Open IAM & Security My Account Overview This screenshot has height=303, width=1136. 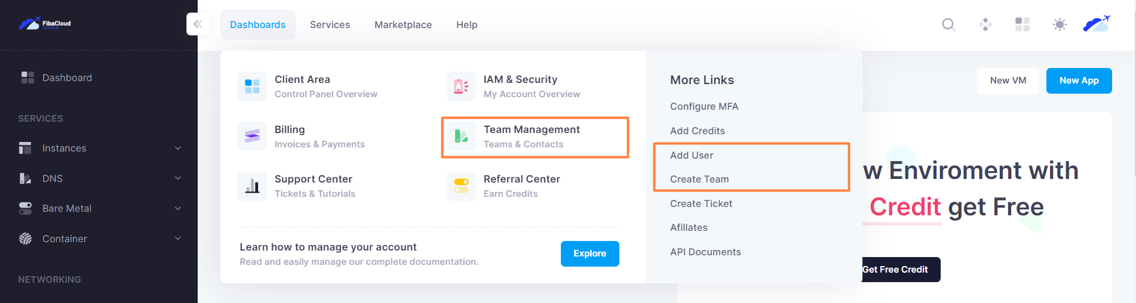click(x=532, y=86)
